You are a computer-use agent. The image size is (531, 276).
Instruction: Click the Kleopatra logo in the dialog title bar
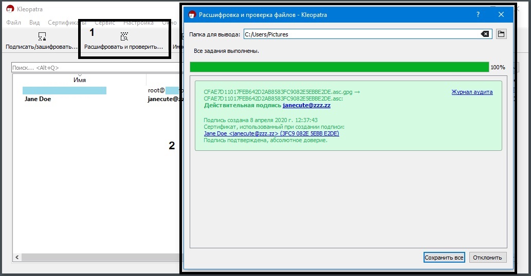[192, 14]
